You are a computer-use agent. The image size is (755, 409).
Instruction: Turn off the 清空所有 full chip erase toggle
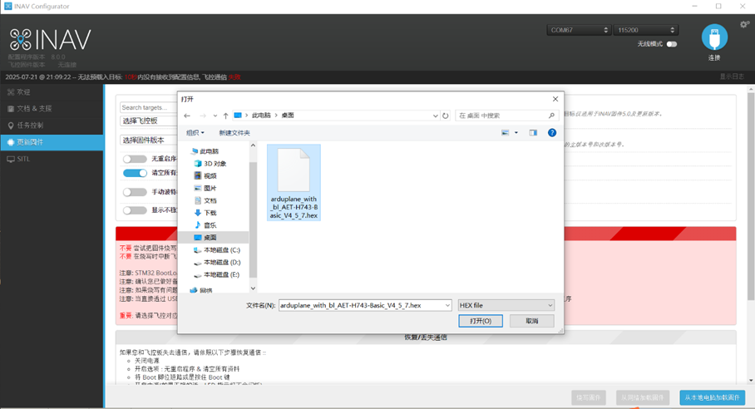(135, 173)
